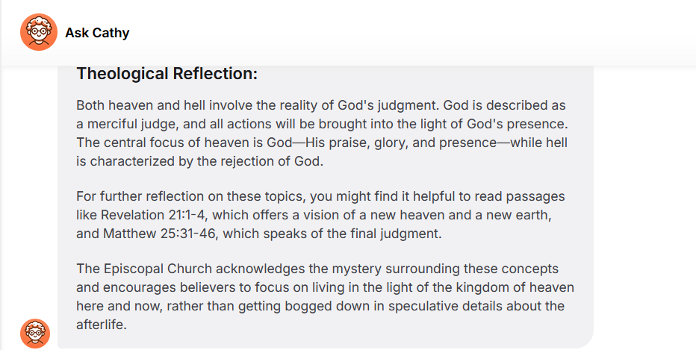
Task: Click the "Theological Reflection:" heading
Action: (x=167, y=73)
